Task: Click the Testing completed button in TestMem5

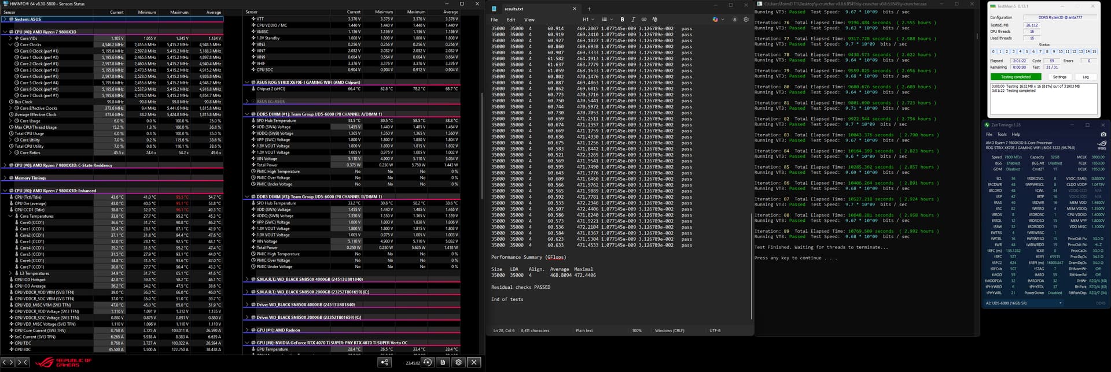Action: pos(1016,77)
